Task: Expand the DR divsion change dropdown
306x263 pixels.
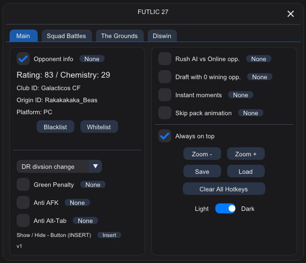Action: click(59, 166)
